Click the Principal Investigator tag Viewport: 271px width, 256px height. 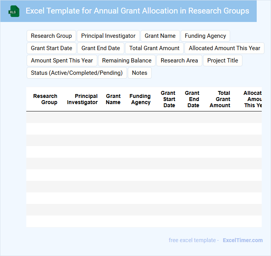108,36
